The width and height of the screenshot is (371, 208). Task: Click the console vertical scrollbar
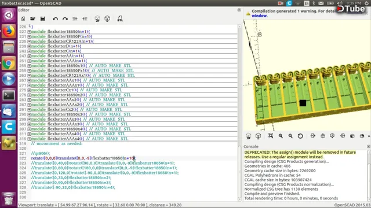click(369, 175)
